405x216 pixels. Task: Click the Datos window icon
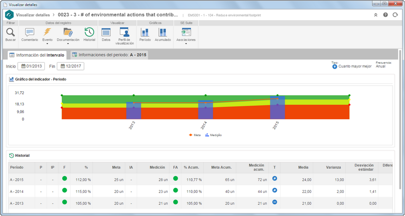[x=106, y=32]
